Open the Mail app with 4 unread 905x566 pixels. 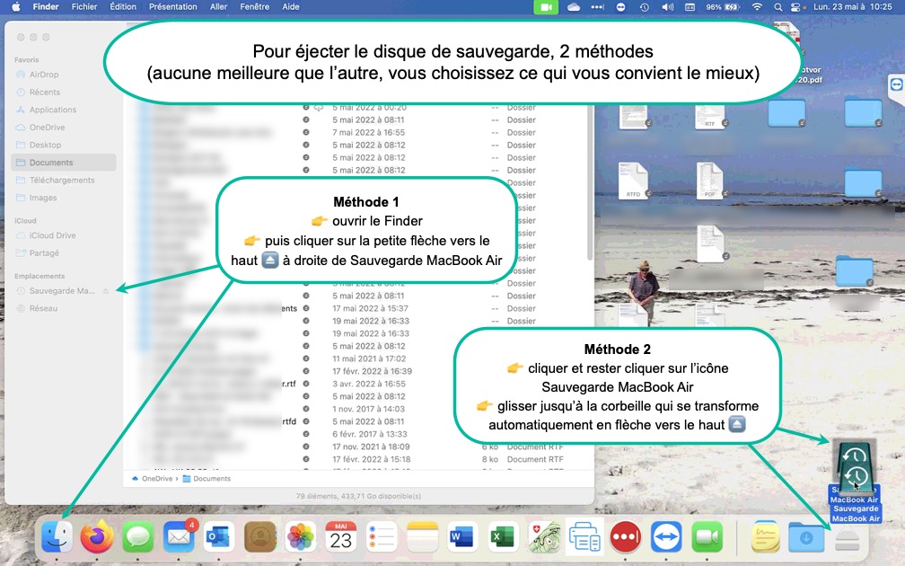click(x=180, y=537)
